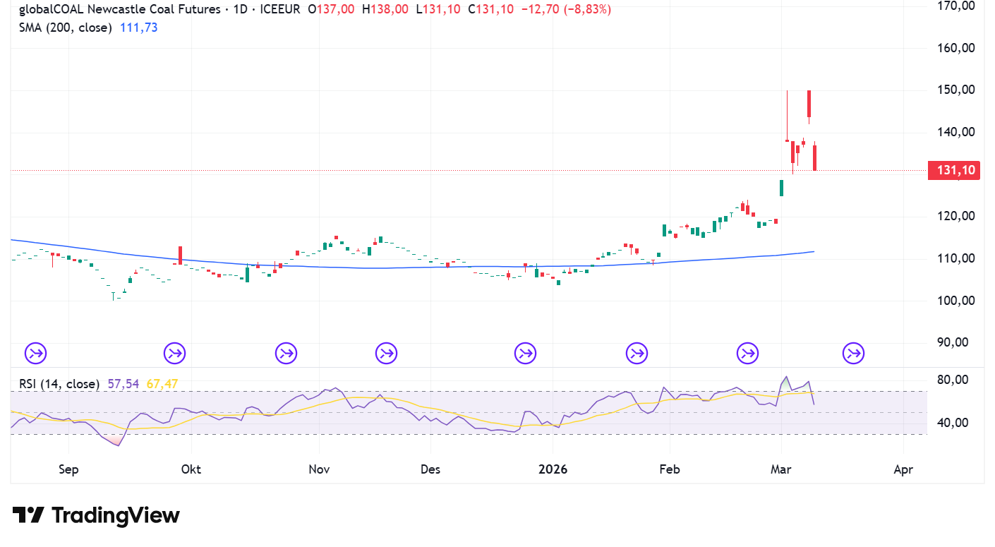Select the 150,00 price axis label

(955, 90)
